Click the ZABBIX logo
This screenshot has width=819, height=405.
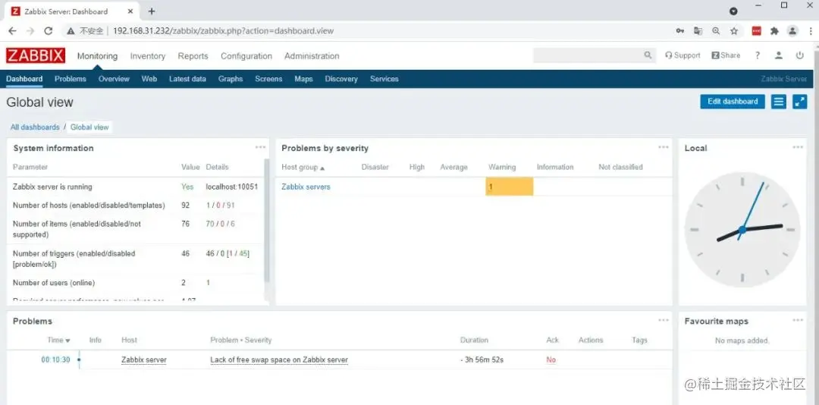click(36, 56)
